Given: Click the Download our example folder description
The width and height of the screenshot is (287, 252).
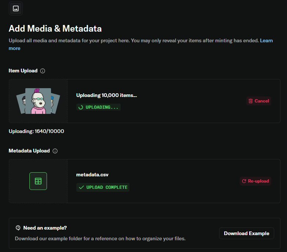Looking at the screenshot, I should [100, 238].
